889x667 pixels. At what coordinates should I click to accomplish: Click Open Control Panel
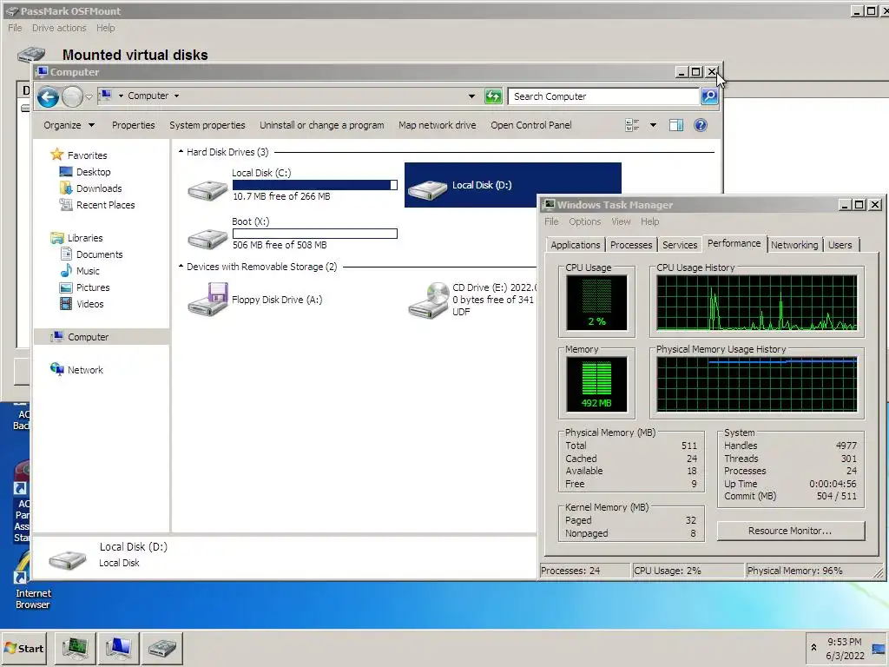[x=531, y=125]
